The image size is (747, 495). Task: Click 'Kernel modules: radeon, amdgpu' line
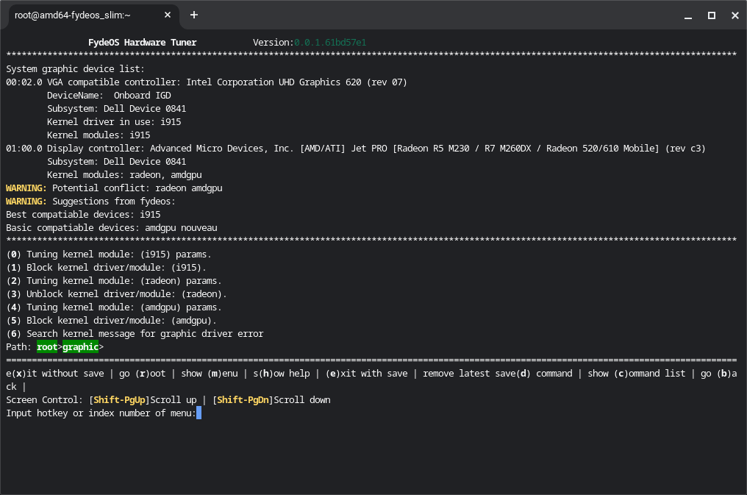tap(124, 175)
